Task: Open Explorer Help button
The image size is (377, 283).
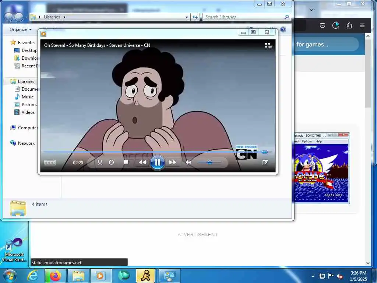Action: point(283,29)
